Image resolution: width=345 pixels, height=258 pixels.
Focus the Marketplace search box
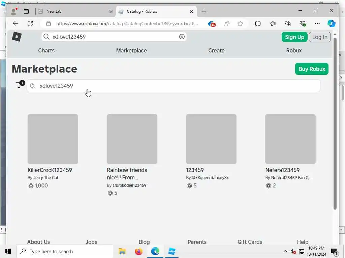[174, 86]
